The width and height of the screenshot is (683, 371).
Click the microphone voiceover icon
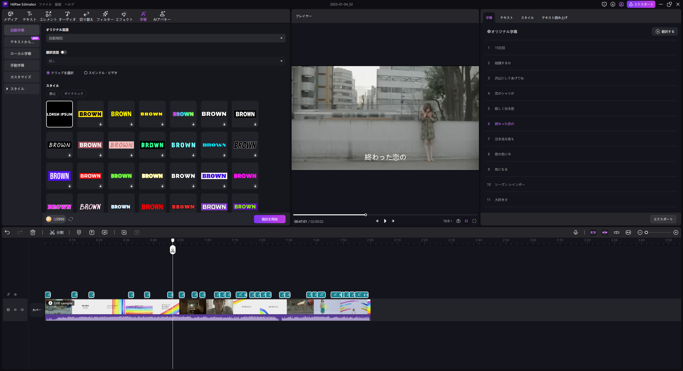tap(576, 232)
